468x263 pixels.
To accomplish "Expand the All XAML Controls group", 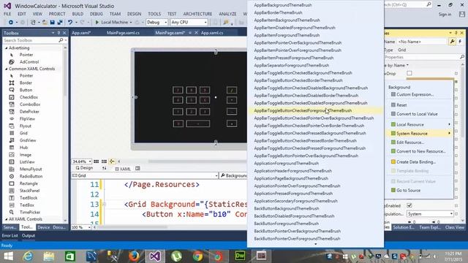I will [x=7, y=219].
